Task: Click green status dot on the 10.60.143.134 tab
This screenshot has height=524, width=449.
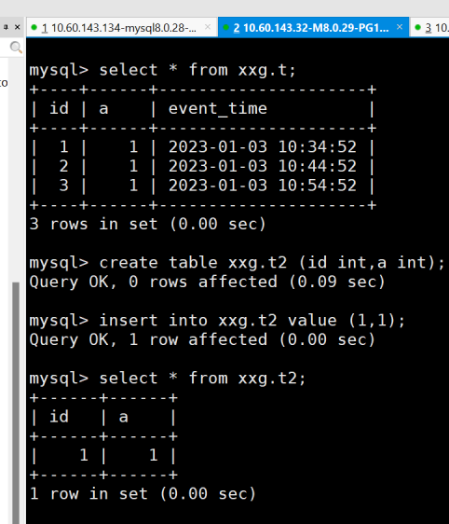Action: (34, 27)
